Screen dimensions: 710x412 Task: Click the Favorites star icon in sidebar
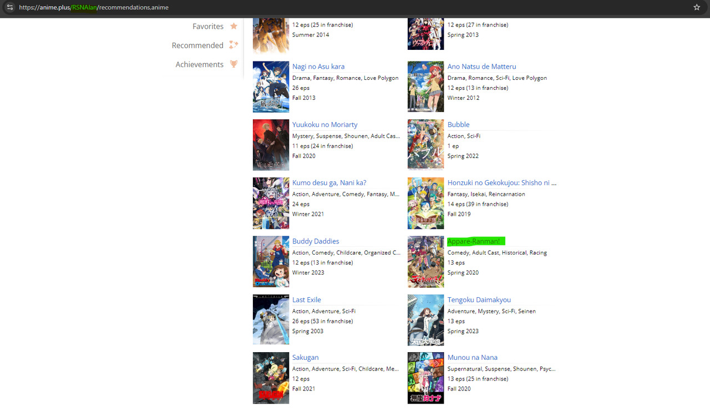click(x=234, y=26)
